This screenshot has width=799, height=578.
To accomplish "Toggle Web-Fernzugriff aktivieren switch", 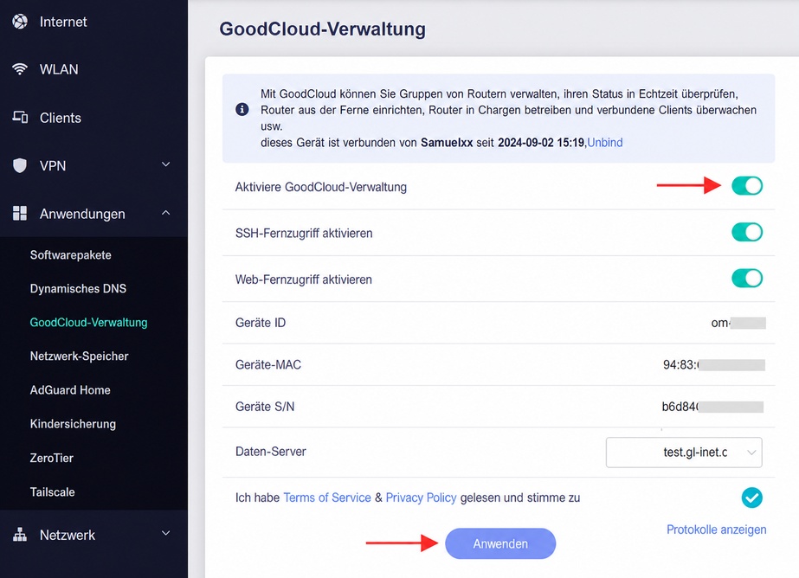I will [x=747, y=279].
